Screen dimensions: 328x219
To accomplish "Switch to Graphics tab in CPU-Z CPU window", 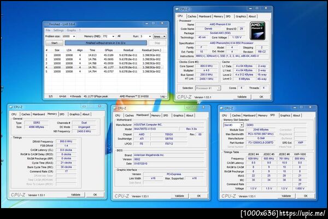I will (241, 16).
